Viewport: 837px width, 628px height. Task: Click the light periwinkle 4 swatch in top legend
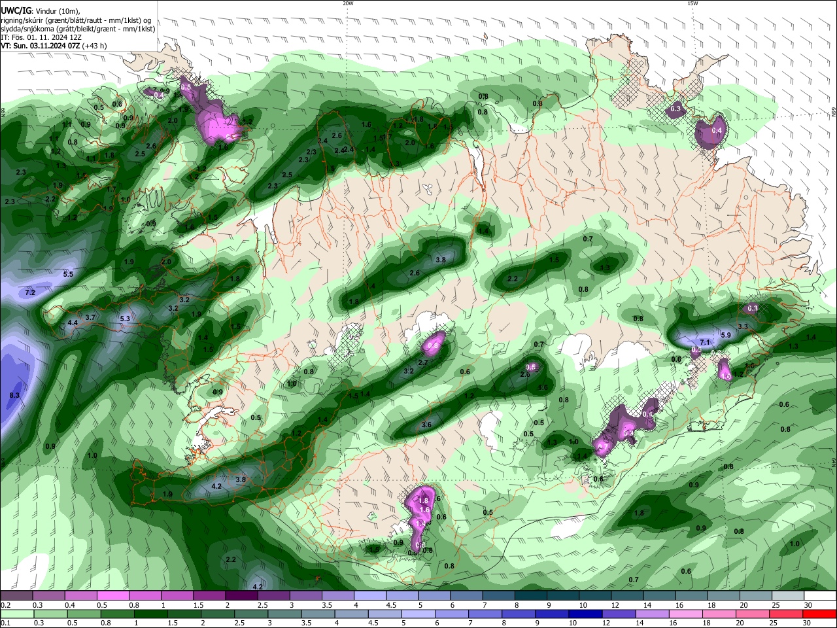click(x=369, y=596)
